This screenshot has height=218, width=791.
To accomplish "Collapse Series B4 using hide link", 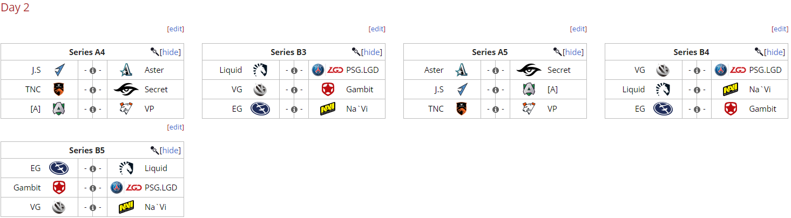I will tap(775, 52).
